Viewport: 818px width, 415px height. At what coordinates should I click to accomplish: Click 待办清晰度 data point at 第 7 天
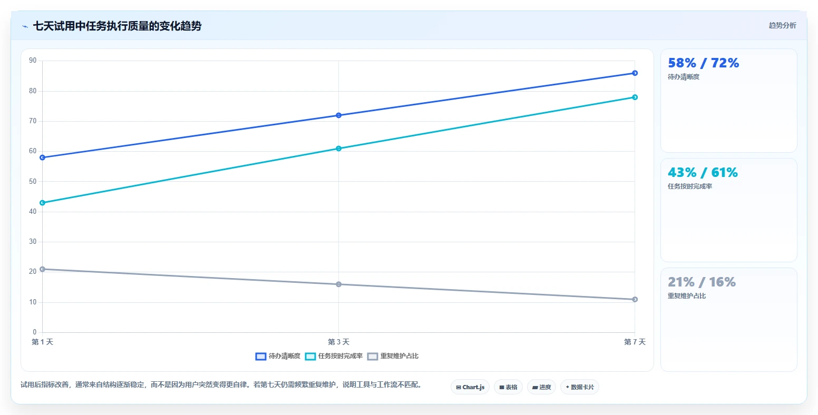pyautogui.click(x=635, y=73)
